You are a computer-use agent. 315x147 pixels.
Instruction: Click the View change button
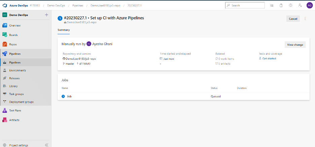[295, 45]
